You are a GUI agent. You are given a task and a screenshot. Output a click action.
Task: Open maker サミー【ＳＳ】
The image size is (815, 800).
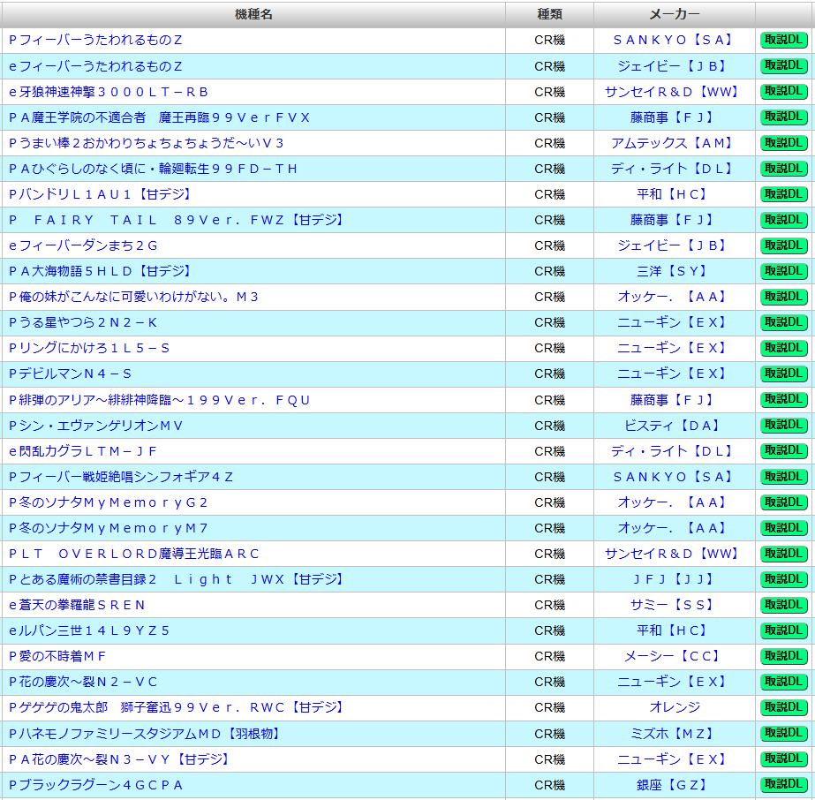[674, 605]
